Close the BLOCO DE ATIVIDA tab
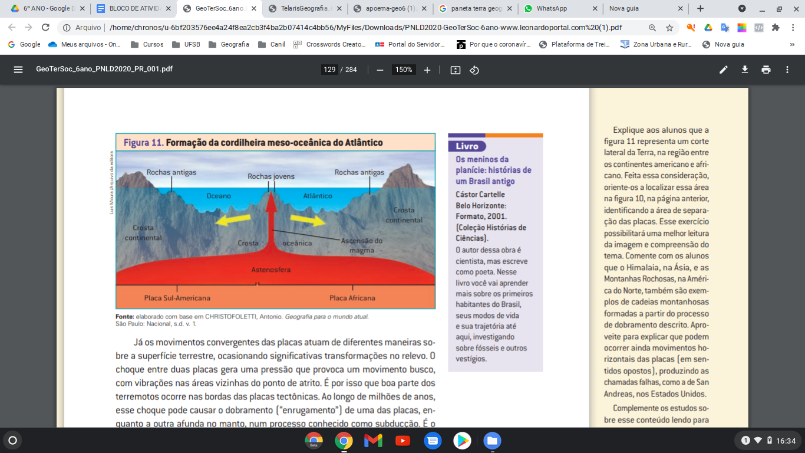Viewport: 805px width, 453px height. [168, 9]
